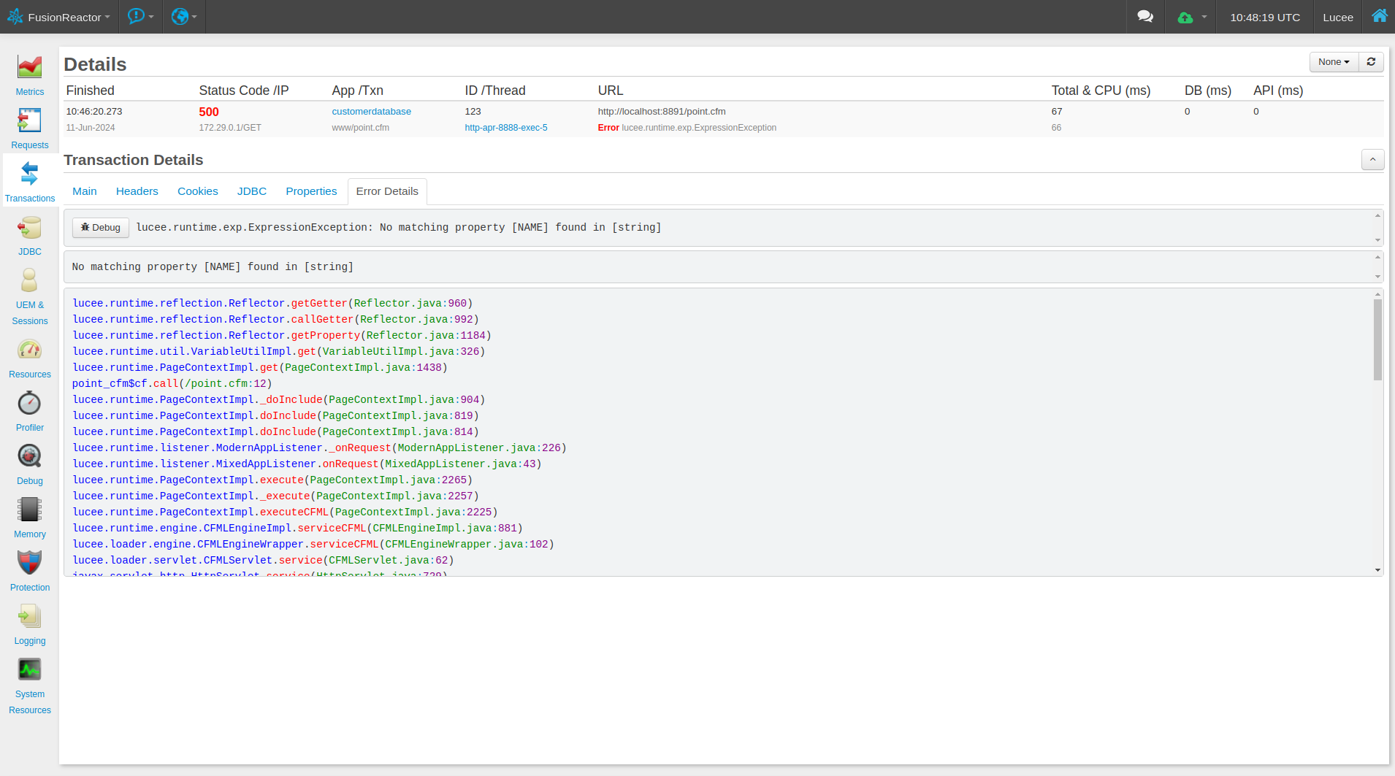Click the Error lucee.runtime.exp.ExpressionException text
This screenshot has height=776, width=1395.
[687, 128]
